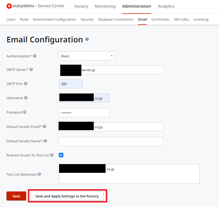Click the OutSystems logo icon

pyautogui.click(x=9, y=6)
